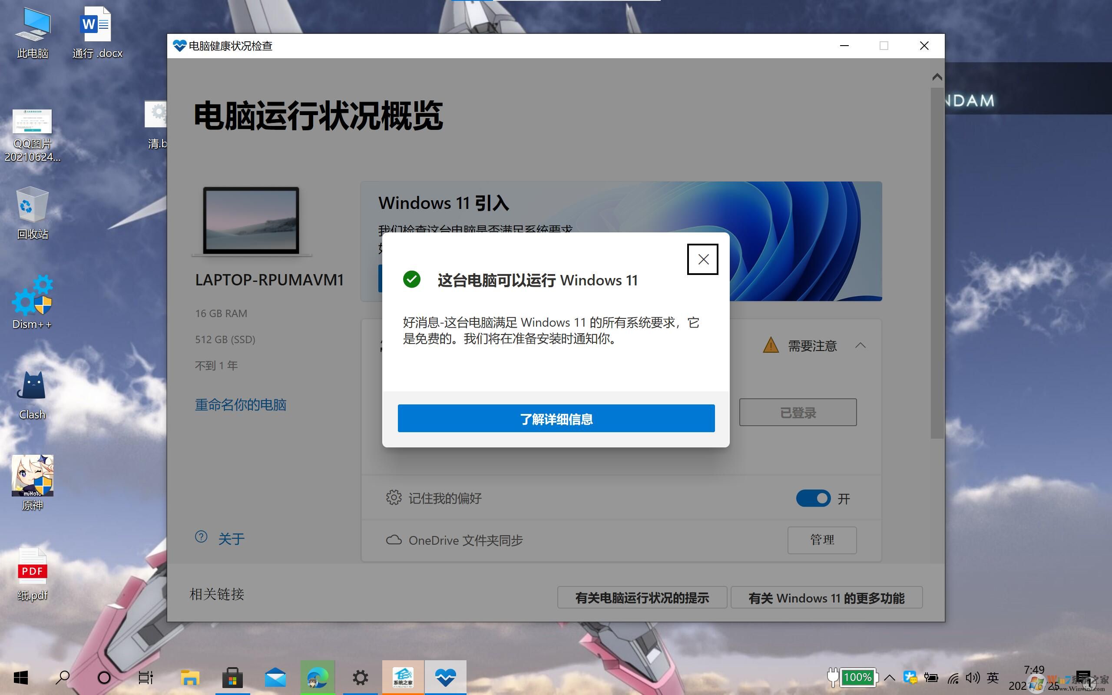Click 已登录 account status button
Viewport: 1112px width, 695px height.
tap(798, 411)
